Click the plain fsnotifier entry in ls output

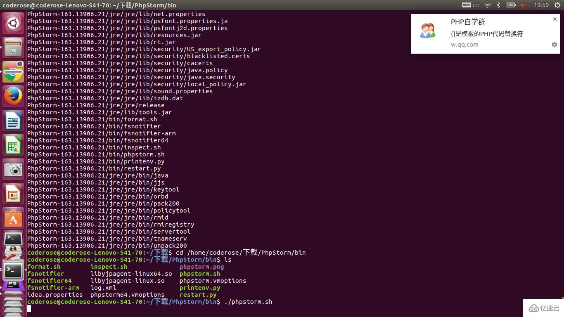46,274
